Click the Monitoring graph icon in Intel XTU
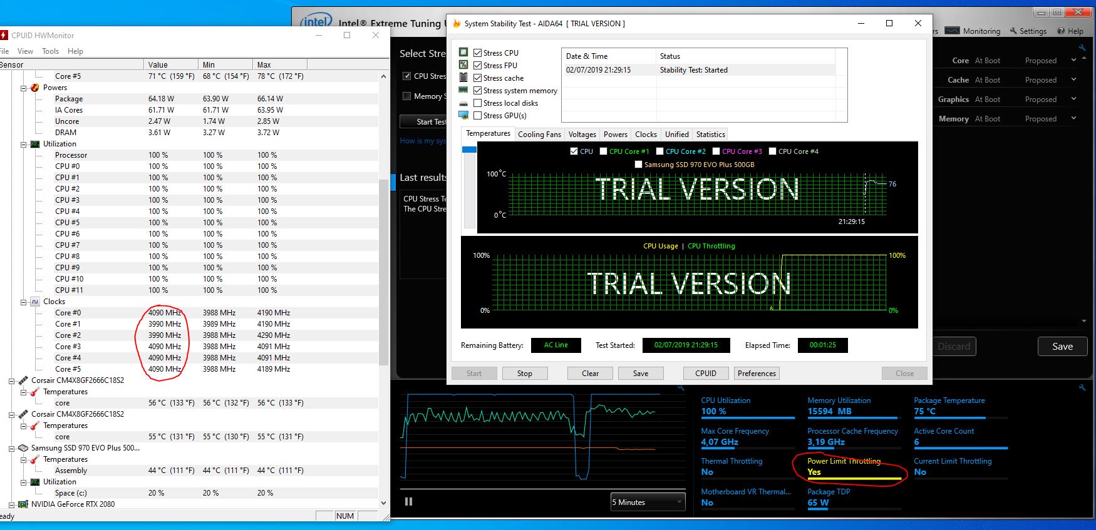 tap(952, 31)
